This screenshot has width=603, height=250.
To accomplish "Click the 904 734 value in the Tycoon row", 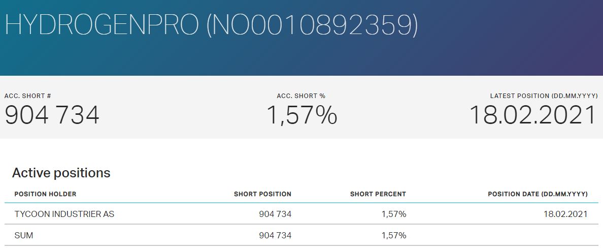I will pyautogui.click(x=275, y=214).
